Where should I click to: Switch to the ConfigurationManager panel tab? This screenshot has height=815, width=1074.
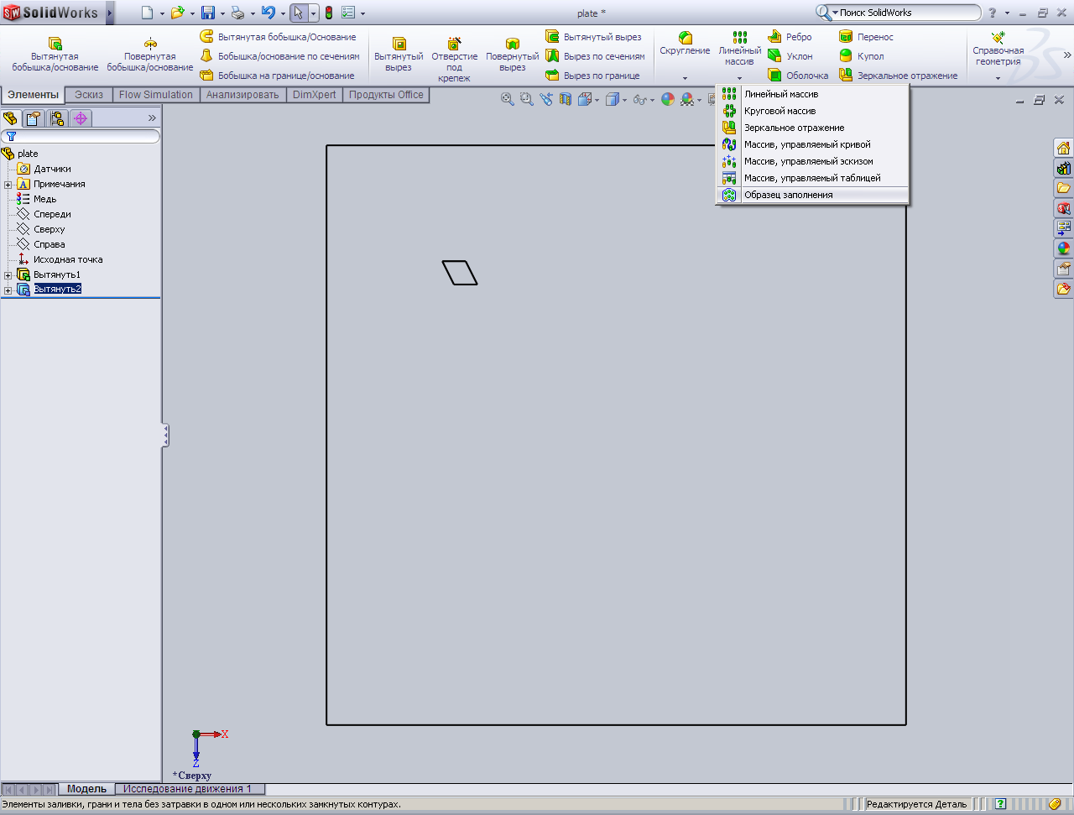(x=57, y=118)
